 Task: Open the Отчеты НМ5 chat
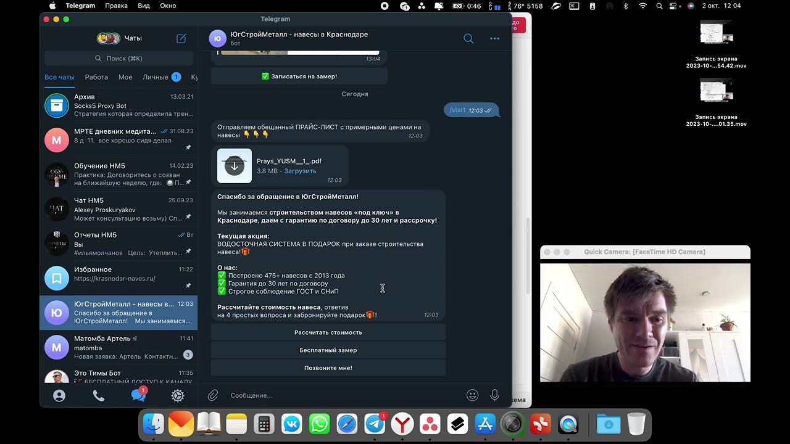(x=118, y=244)
